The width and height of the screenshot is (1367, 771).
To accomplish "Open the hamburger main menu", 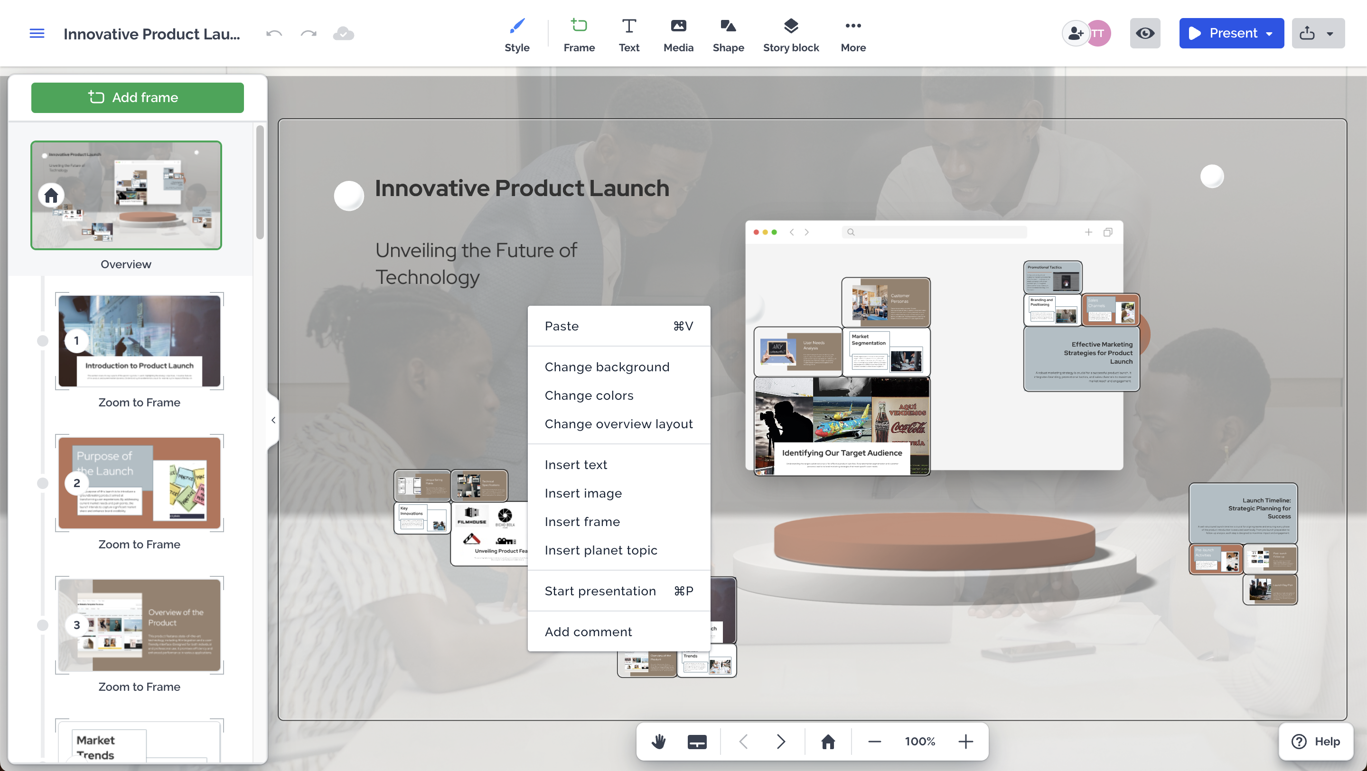I will click(x=37, y=33).
